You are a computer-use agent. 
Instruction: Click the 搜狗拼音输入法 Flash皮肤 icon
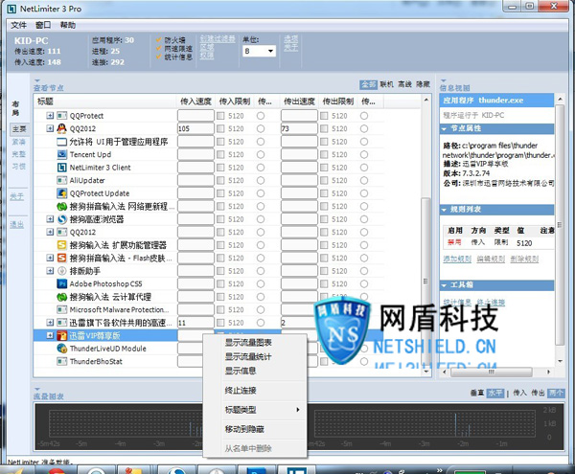[62, 258]
